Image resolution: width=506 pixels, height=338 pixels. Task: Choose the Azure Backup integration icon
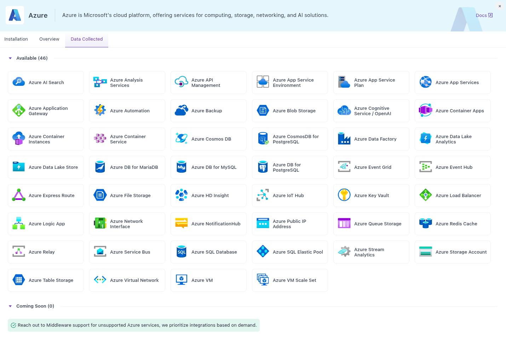point(181,111)
